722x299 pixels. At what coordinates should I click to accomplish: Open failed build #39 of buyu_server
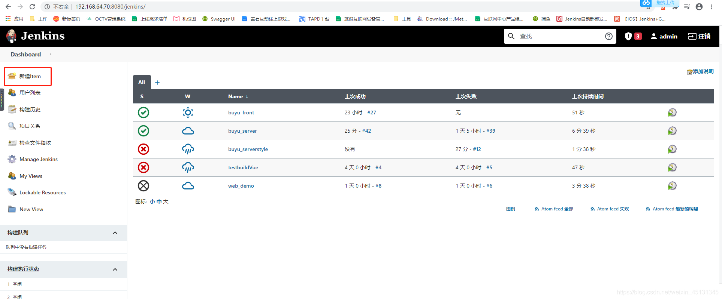(491, 131)
